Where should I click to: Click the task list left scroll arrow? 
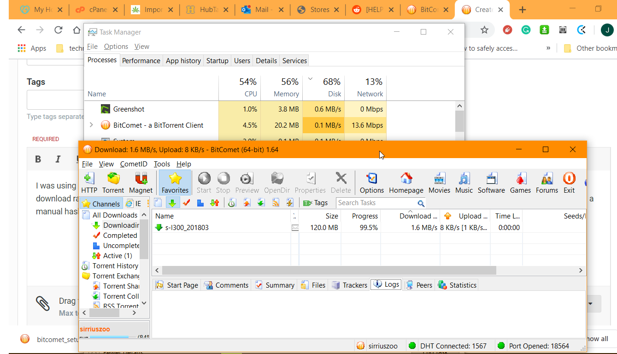(157, 271)
